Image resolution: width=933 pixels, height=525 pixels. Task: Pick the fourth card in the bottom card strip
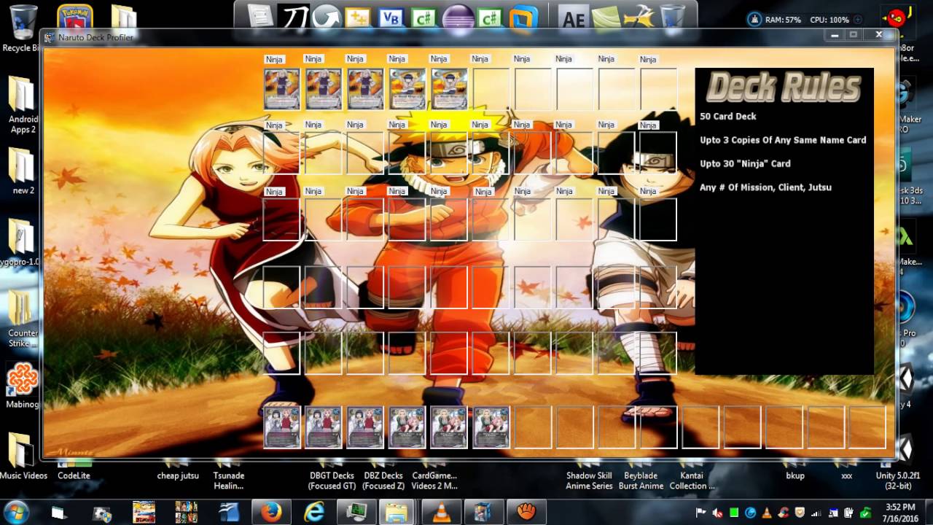pos(407,427)
